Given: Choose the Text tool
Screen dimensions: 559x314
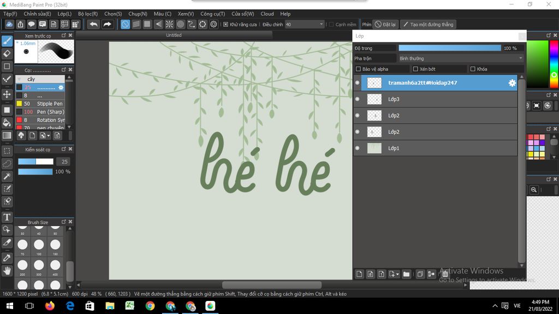Looking at the screenshot, I should [x=7, y=217].
